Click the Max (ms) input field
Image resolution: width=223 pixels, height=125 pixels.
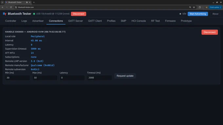45,78
